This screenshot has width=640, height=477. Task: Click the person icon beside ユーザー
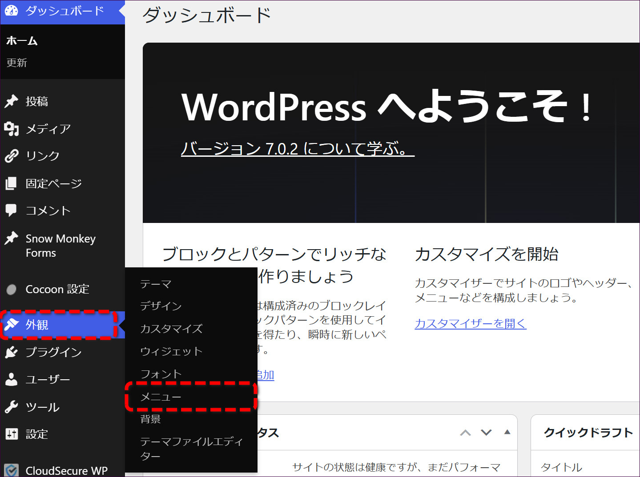click(x=12, y=379)
